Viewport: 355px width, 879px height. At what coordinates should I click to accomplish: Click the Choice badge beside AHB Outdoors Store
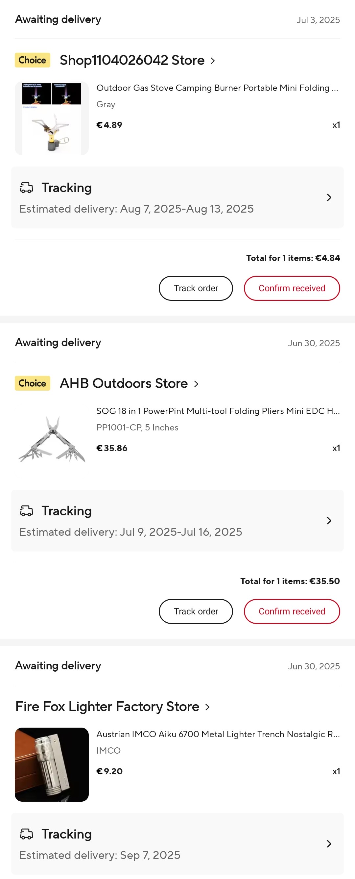click(32, 383)
